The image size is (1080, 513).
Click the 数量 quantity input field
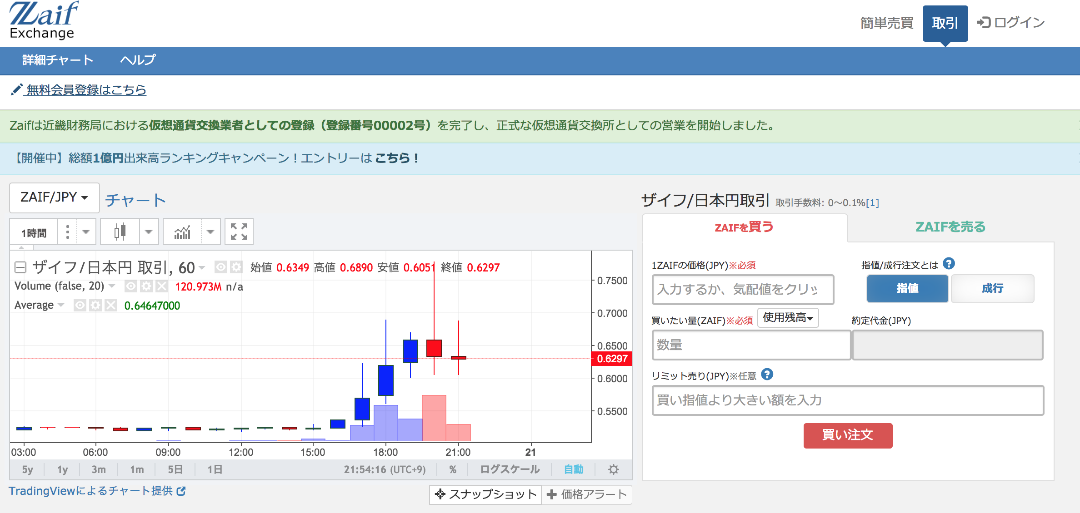(751, 345)
